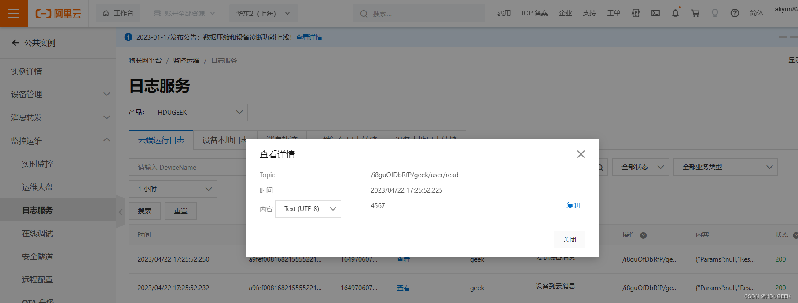Image resolution: width=798 pixels, height=303 pixels.
Task: Open 远程配置 in the sidebar
Action: [37, 279]
